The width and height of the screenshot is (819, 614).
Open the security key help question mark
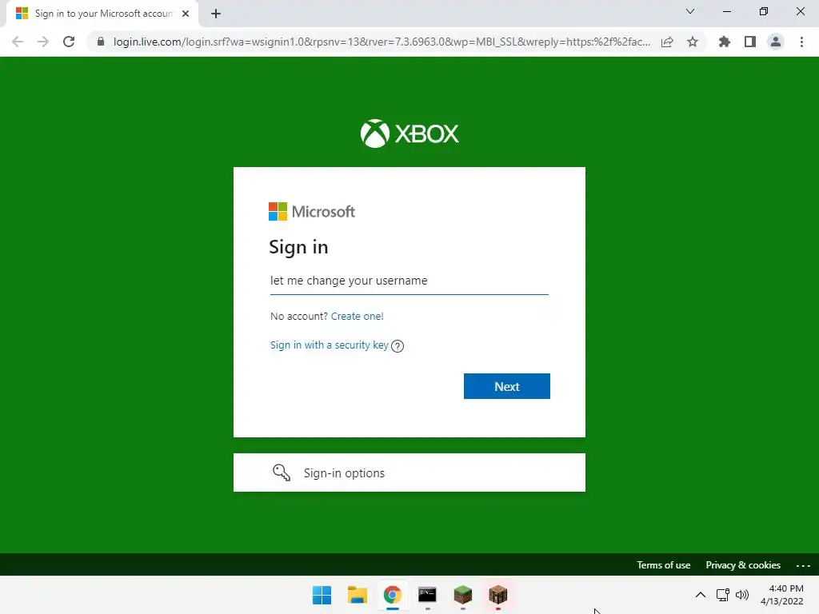[398, 346]
